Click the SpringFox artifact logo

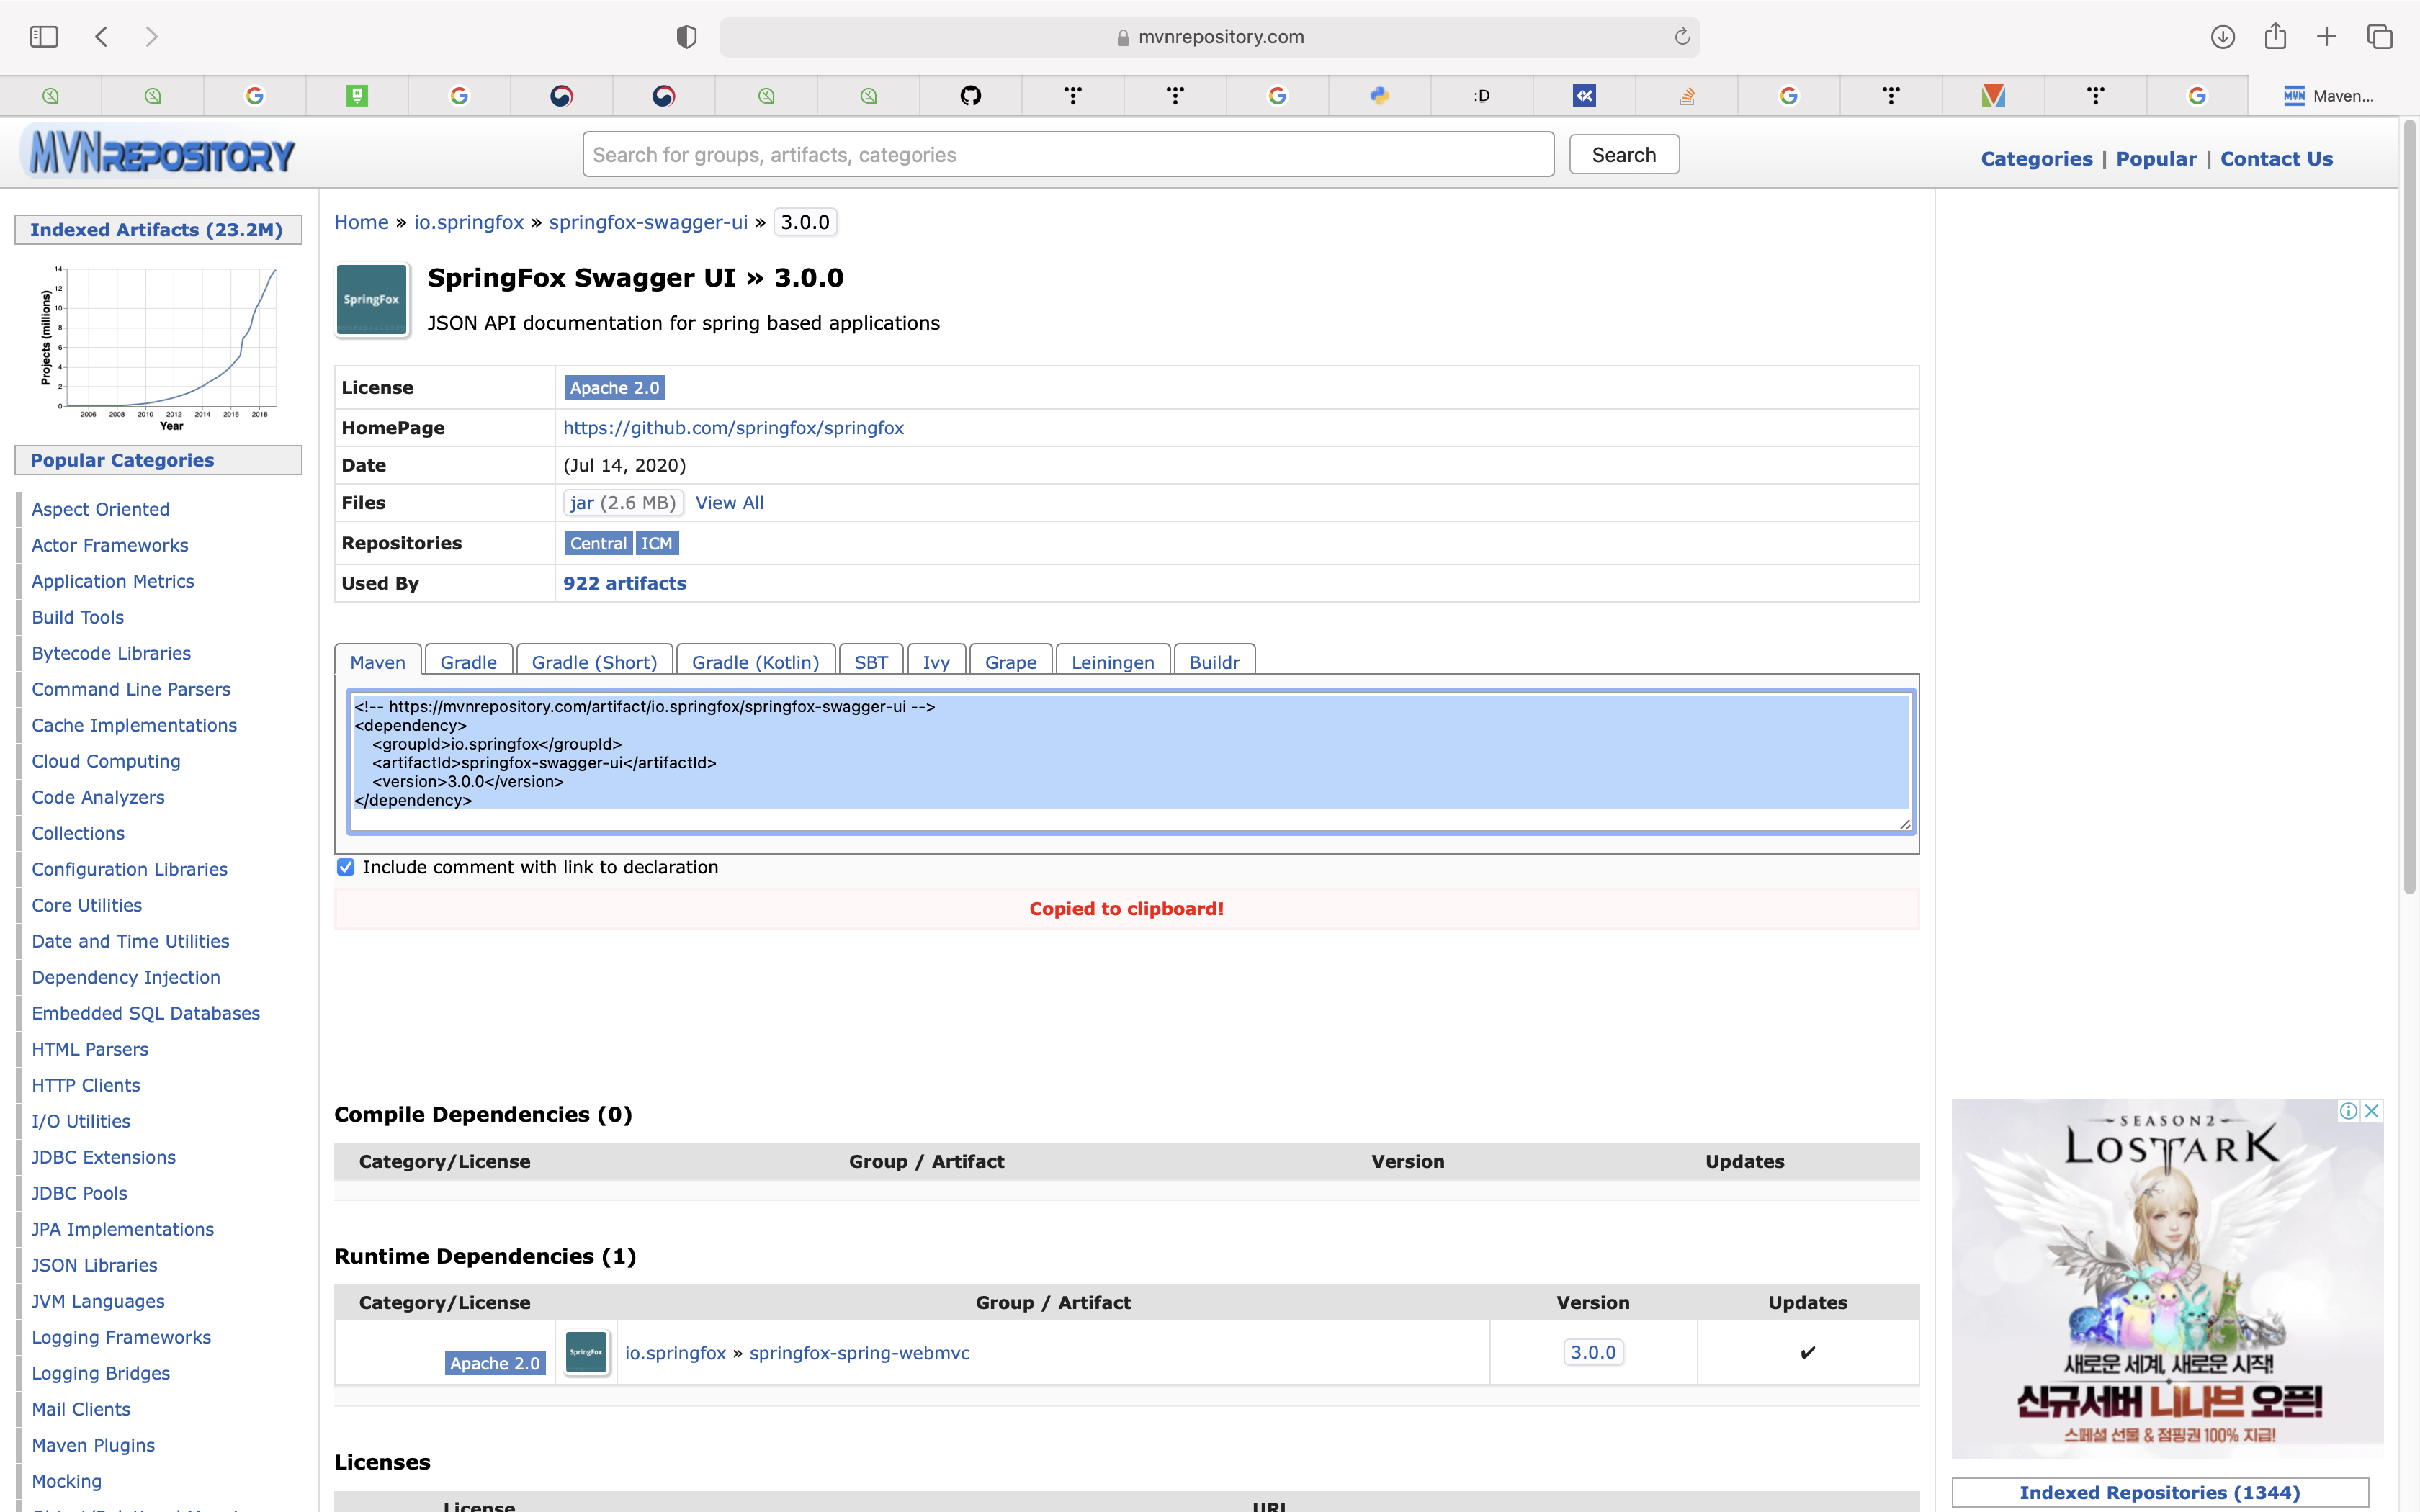pyautogui.click(x=372, y=299)
